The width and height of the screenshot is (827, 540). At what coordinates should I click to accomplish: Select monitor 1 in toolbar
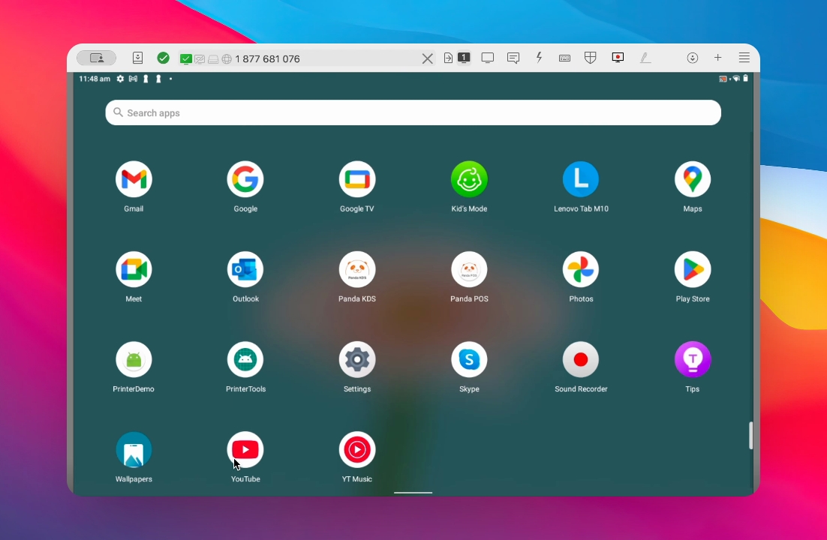(x=464, y=58)
